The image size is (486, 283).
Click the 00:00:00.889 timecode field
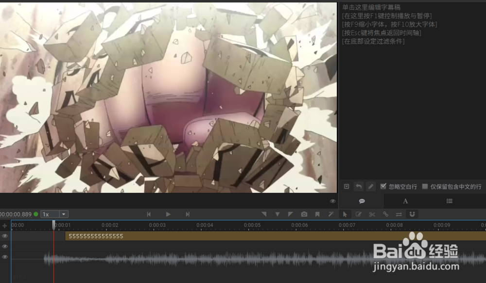[x=15, y=214]
